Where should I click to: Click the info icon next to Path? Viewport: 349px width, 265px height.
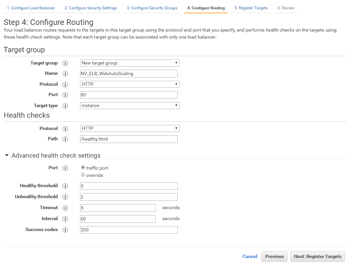(x=65, y=139)
